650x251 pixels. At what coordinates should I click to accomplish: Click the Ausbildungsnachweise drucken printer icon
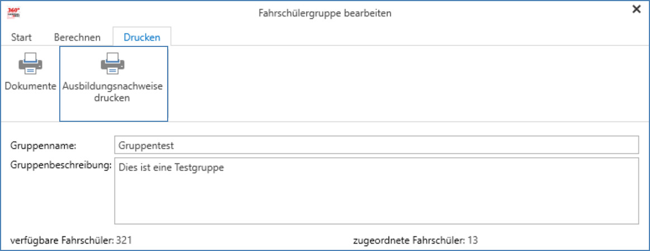coord(113,64)
